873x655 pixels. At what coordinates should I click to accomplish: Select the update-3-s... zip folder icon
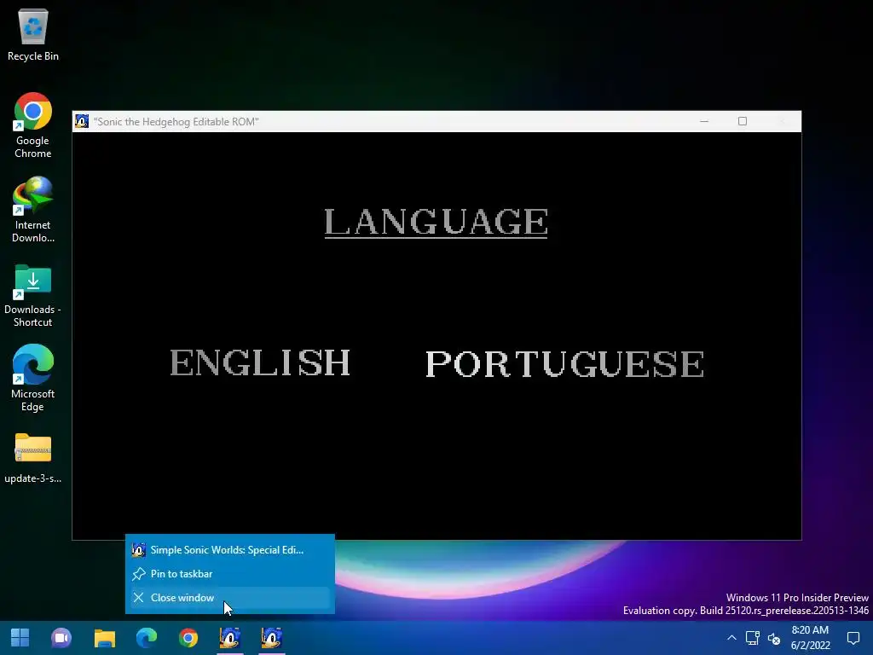coord(33,458)
